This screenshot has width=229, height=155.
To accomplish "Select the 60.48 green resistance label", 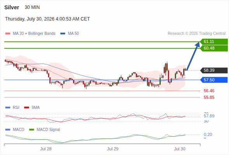I will (x=214, y=48).
